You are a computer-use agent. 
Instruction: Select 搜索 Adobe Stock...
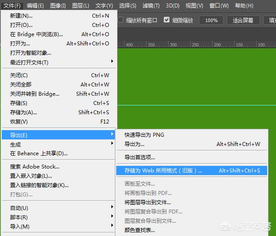[x=59, y=166]
